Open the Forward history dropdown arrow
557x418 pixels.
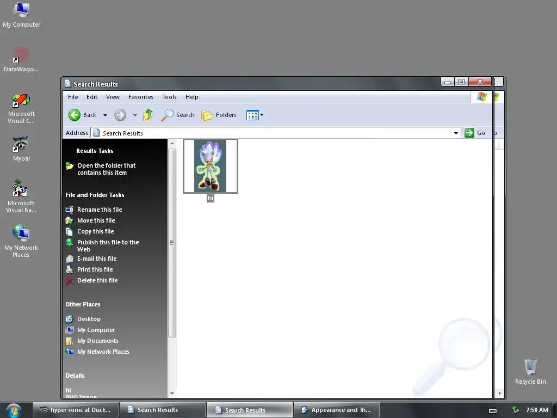[135, 115]
